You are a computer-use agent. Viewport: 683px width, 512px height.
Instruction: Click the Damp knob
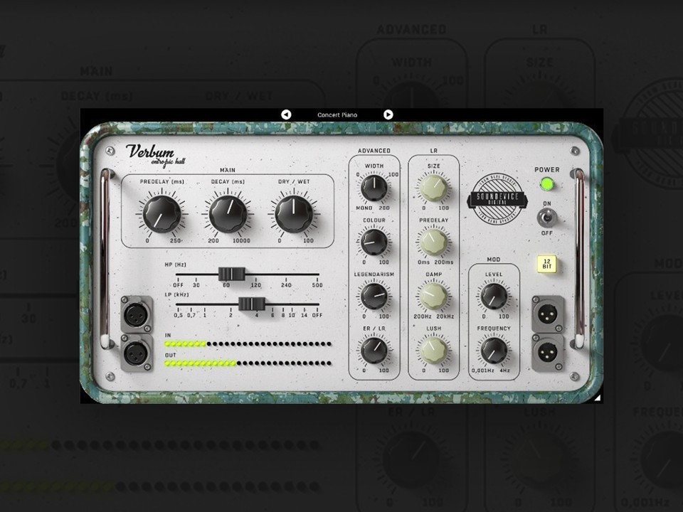click(434, 296)
